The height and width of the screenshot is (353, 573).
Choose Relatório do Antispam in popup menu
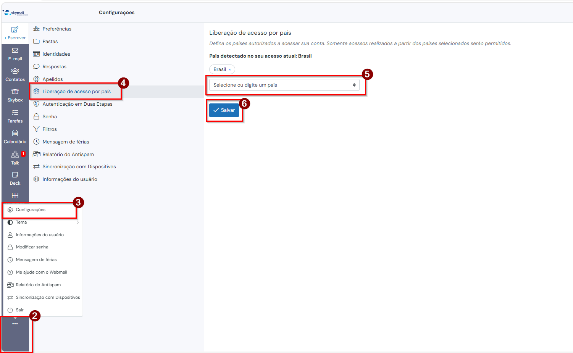43,285
